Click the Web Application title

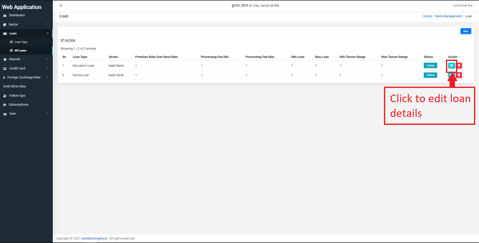(22, 7)
